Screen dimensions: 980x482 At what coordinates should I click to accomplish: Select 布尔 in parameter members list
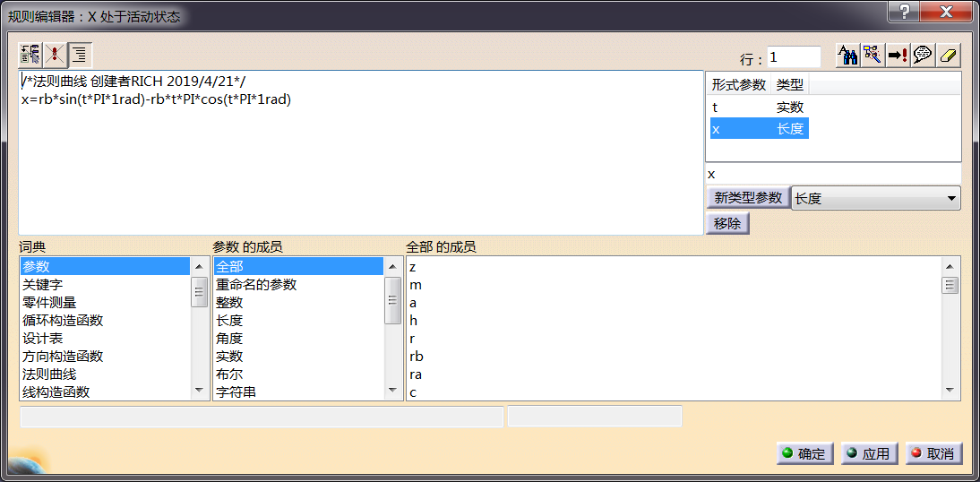pos(298,374)
